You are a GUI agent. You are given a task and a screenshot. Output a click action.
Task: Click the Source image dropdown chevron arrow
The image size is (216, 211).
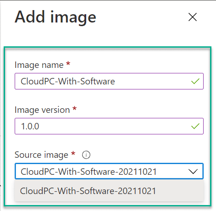tap(193, 172)
